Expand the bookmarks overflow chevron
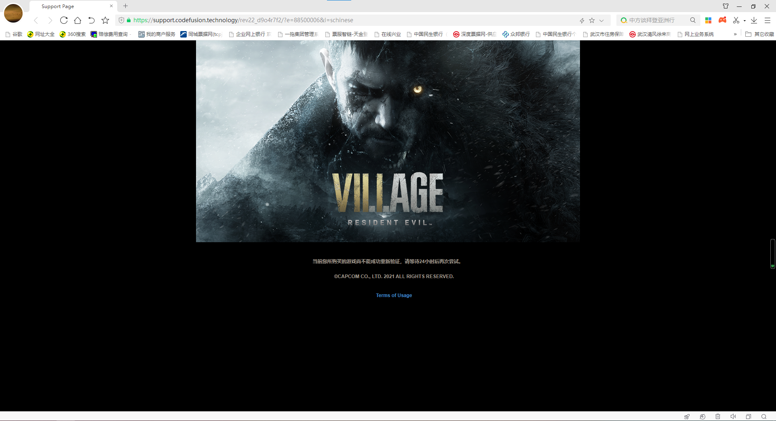 click(735, 34)
